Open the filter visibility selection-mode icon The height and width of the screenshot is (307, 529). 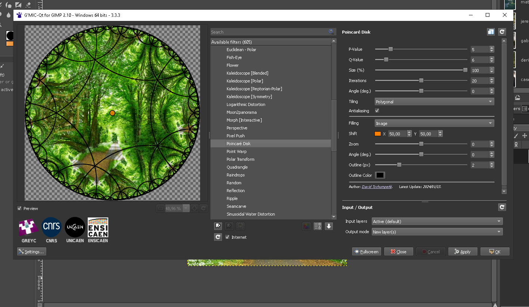[x=318, y=226]
